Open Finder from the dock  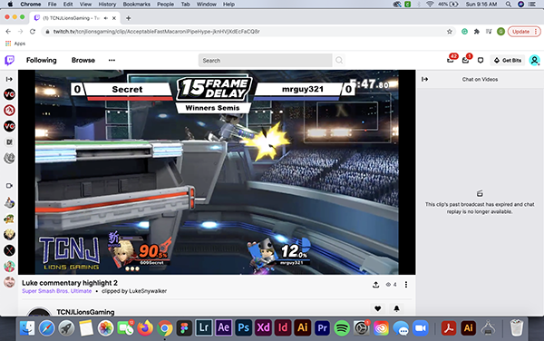(x=27, y=327)
